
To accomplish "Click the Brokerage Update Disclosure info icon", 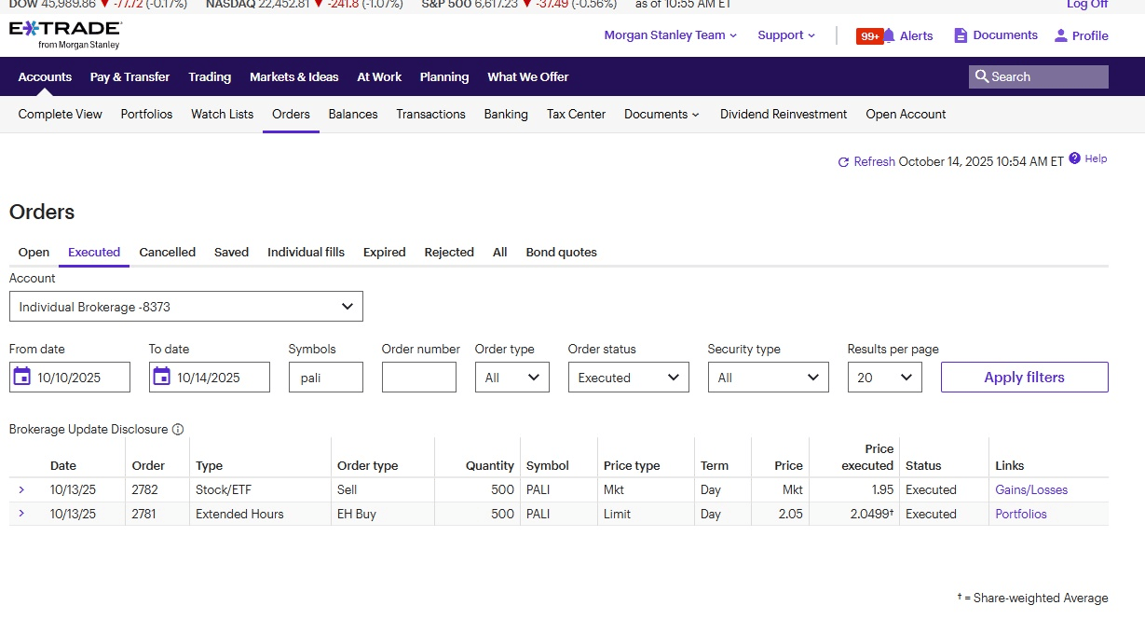I will coord(178,430).
